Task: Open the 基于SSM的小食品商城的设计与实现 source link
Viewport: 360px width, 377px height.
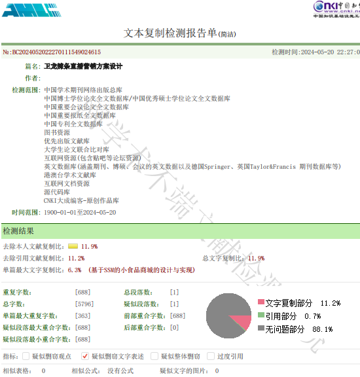Action: 141,270
